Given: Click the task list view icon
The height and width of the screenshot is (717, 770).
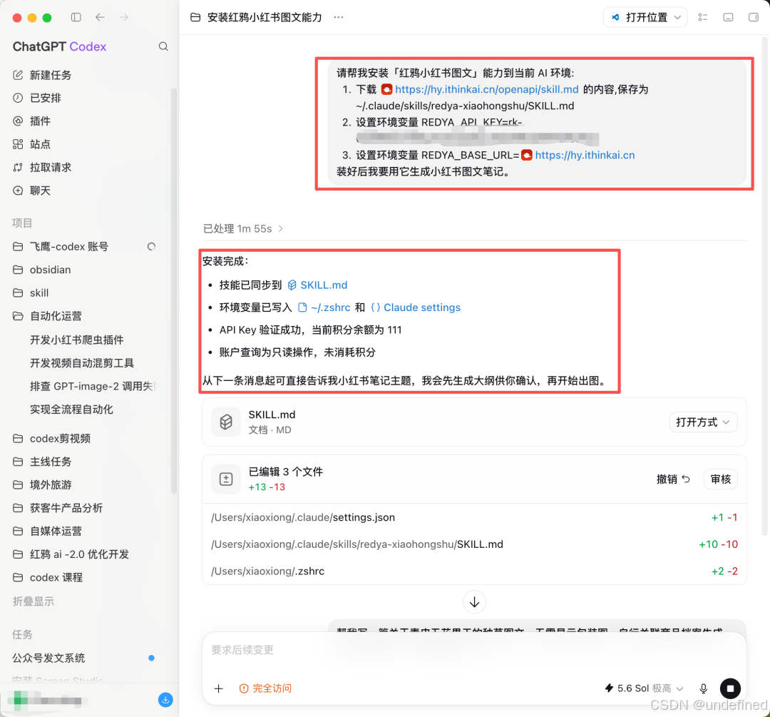Looking at the screenshot, I should point(703,17).
